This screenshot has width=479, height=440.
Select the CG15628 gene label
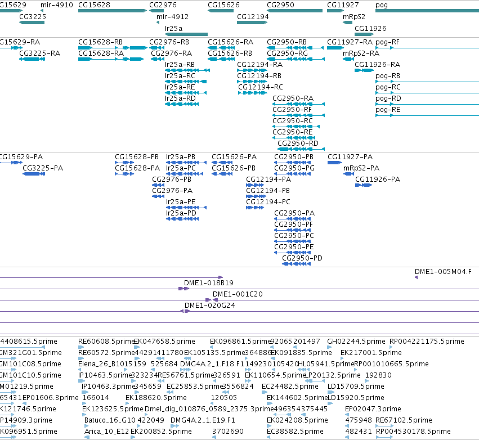[94, 5]
